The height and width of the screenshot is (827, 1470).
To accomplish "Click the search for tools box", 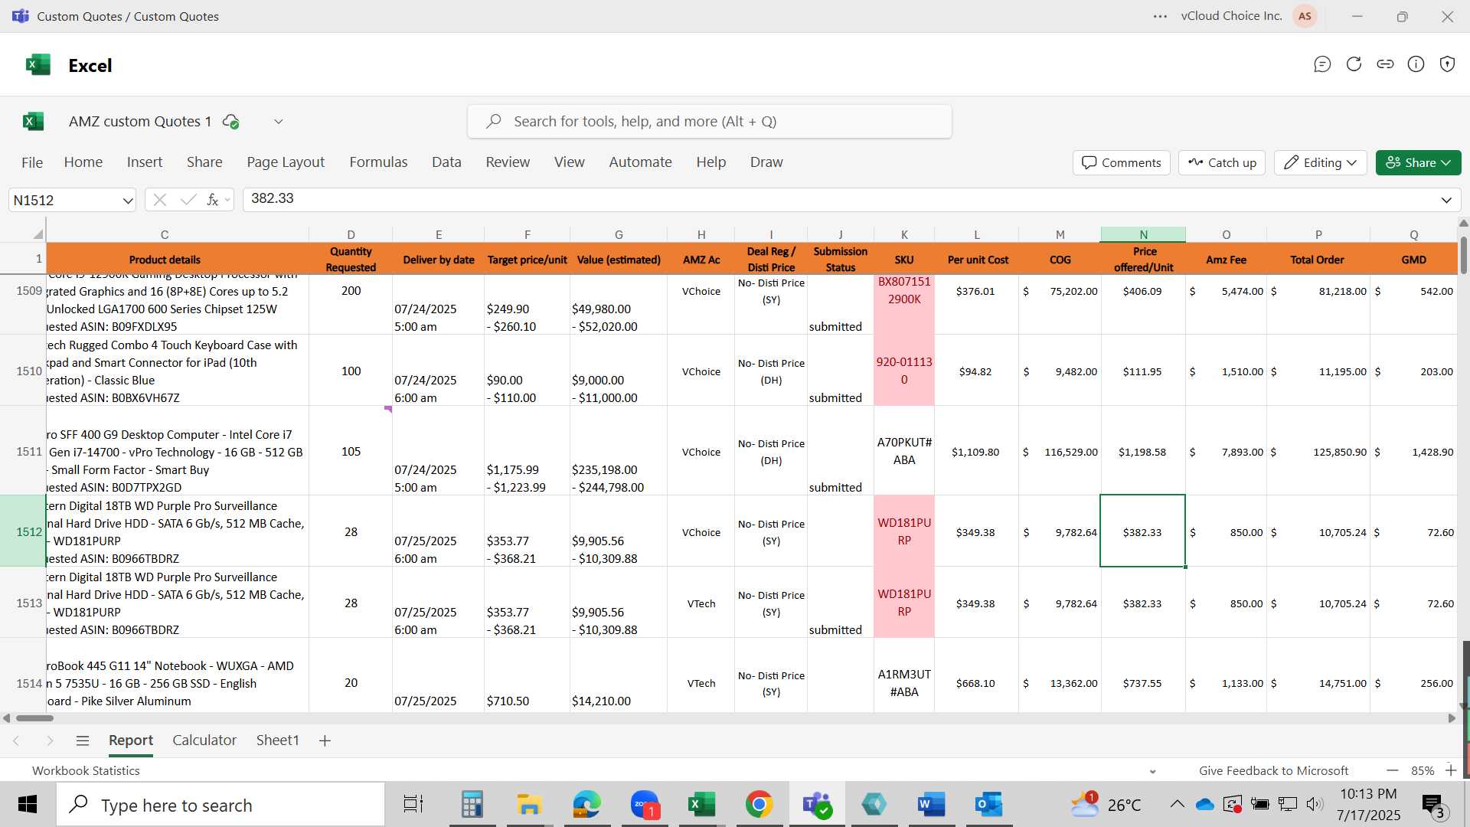I will click(x=710, y=121).
